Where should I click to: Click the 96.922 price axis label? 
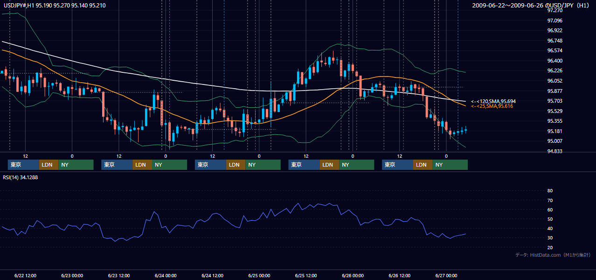554,30
